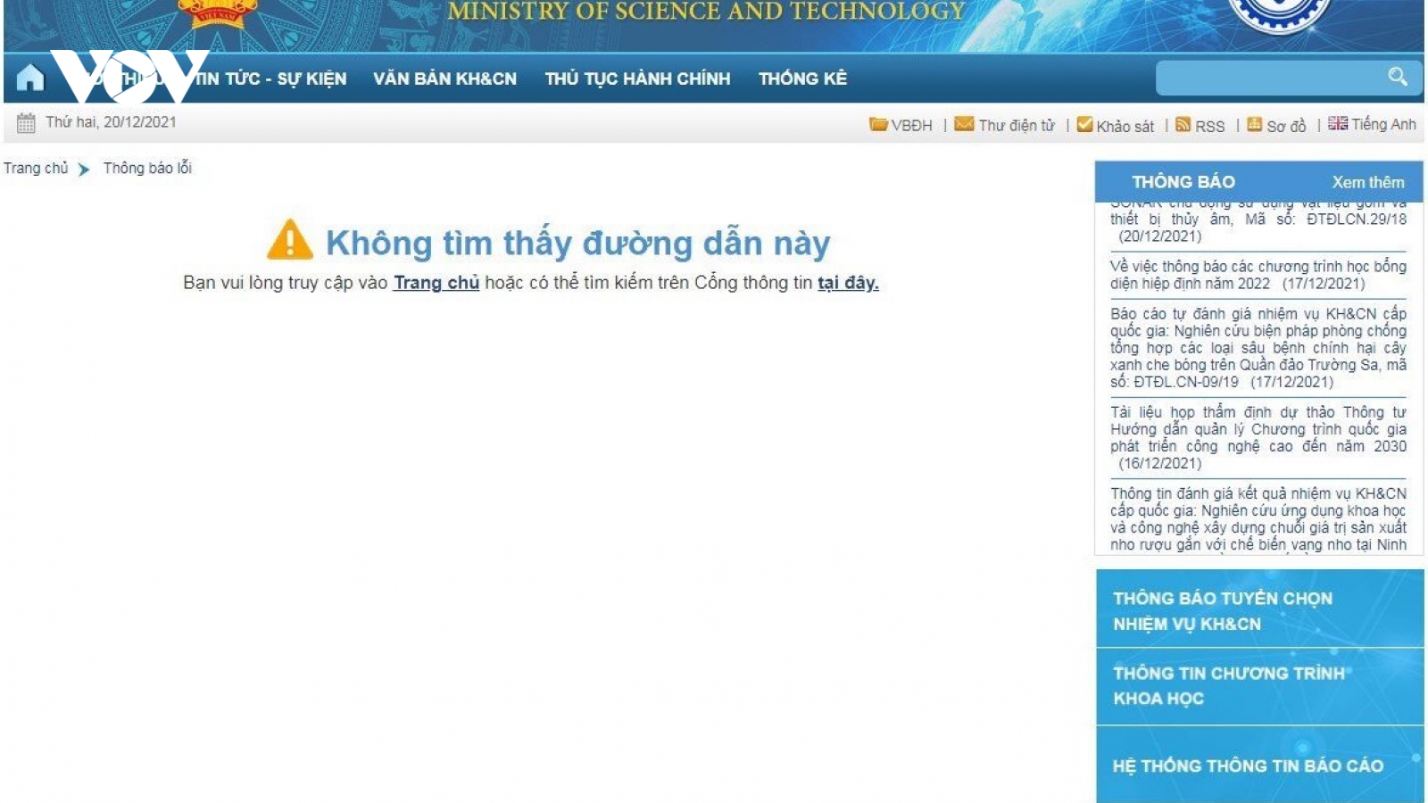Open the VĂN BẢN KH&CN menu
Viewport: 1428px width, 803px height.
pyautogui.click(x=444, y=79)
